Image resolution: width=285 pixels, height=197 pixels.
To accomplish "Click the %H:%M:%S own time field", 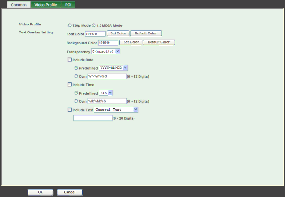I will click(x=107, y=101).
